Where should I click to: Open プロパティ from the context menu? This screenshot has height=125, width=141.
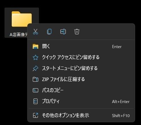pyautogui.click(x=81, y=101)
